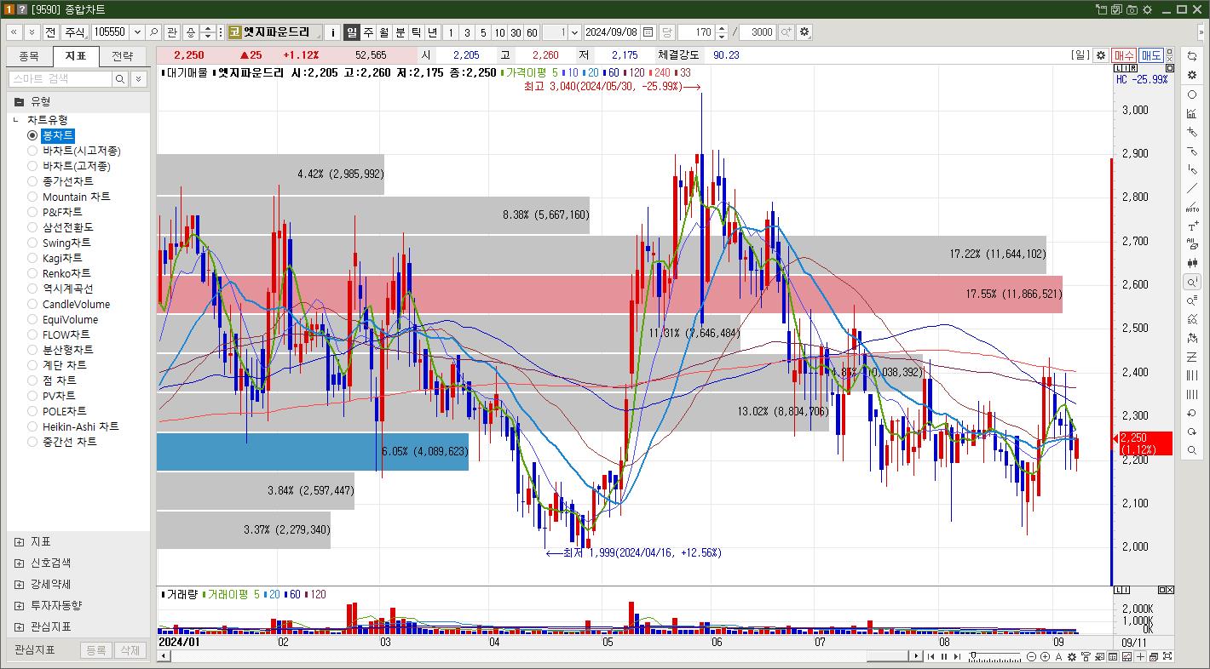The height and width of the screenshot is (669, 1210).
Task: Click the chart environment gear icon in top toolbar
Action: click(x=805, y=32)
